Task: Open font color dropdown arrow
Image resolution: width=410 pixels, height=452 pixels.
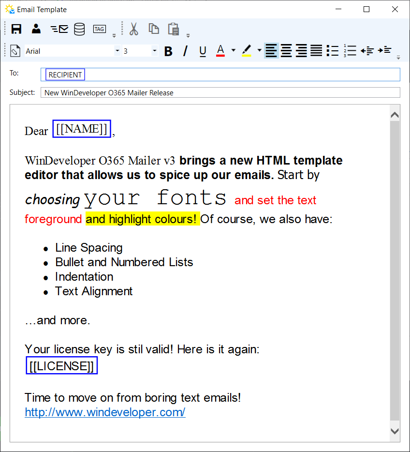Action: 233,50
